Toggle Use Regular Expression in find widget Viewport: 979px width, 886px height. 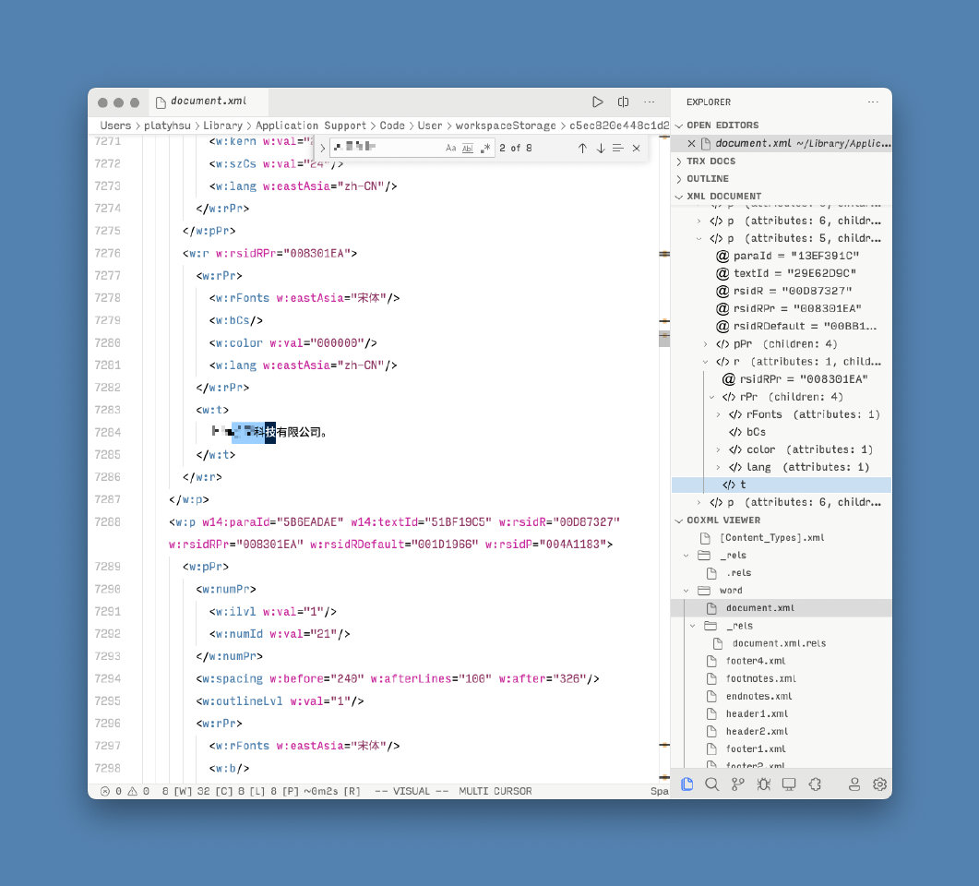click(x=485, y=148)
